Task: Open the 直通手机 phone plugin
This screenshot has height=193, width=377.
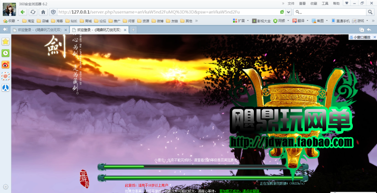Action: (340, 21)
